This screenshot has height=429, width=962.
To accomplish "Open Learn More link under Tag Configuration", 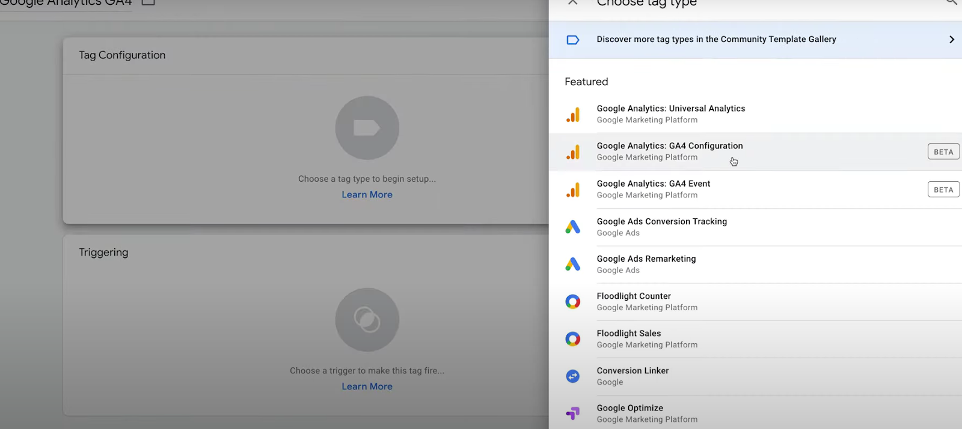I will (x=367, y=194).
